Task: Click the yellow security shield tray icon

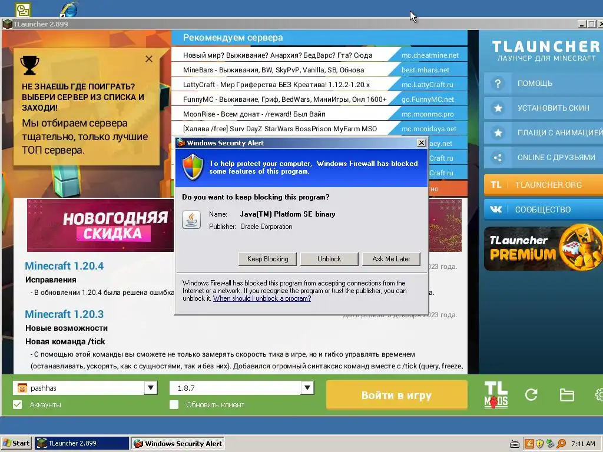Action: 539,444
